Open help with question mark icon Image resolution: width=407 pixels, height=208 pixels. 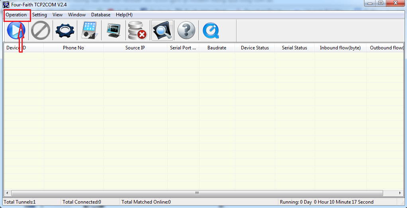(186, 31)
